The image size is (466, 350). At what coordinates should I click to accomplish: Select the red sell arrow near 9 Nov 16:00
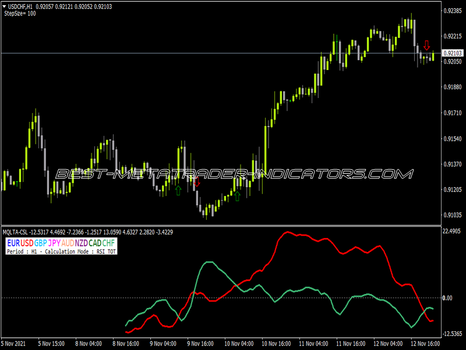click(197, 181)
